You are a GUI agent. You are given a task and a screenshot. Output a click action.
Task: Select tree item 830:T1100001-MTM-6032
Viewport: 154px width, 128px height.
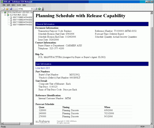[x=23, y=17]
